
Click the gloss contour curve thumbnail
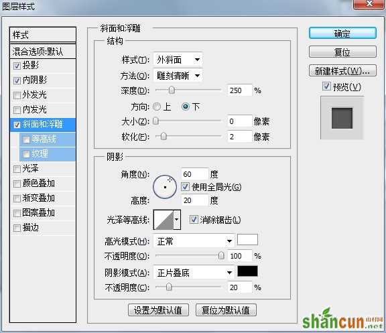tap(164, 220)
